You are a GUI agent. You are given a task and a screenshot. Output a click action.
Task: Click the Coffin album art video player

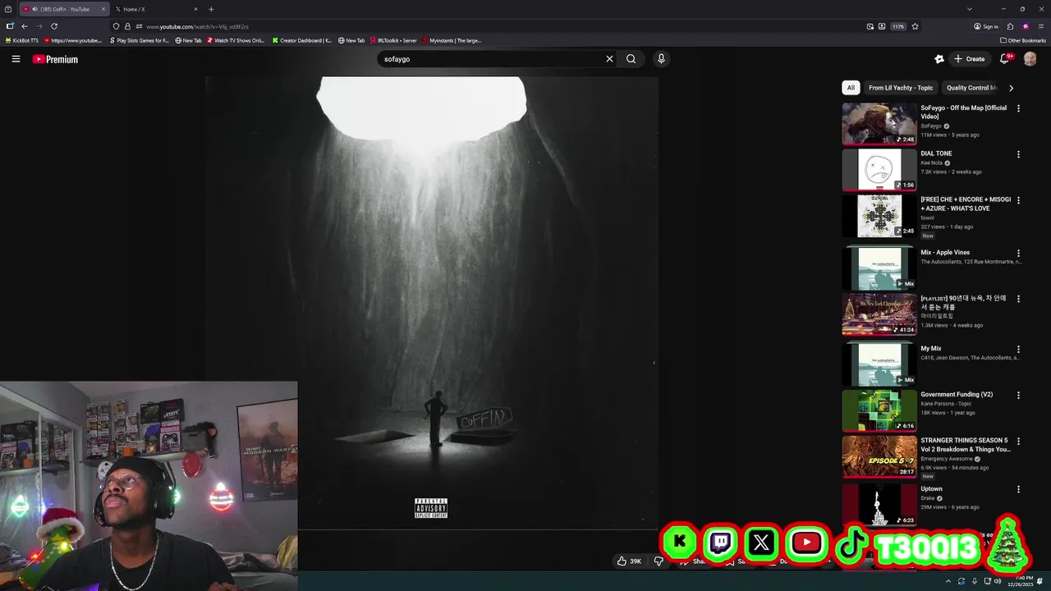pos(431,302)
